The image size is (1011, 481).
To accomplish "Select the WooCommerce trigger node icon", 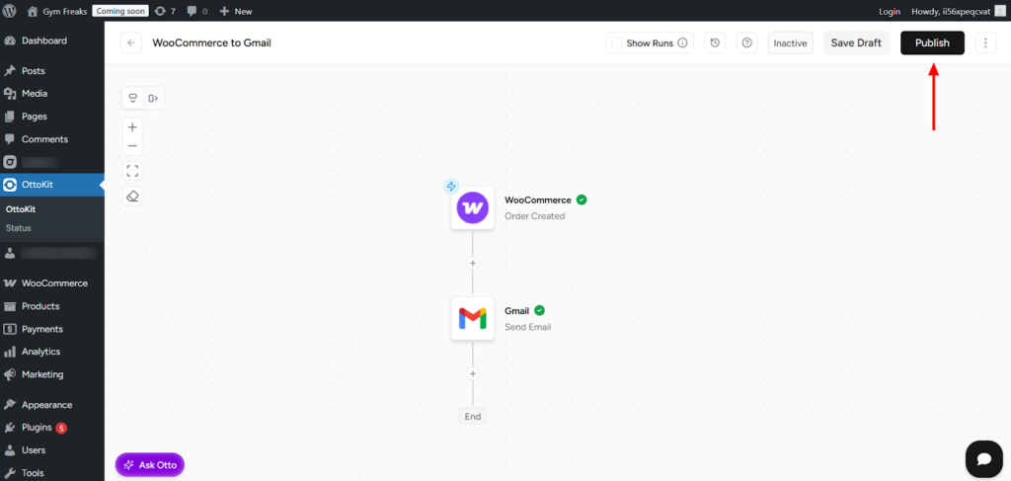I will point(472,208).
